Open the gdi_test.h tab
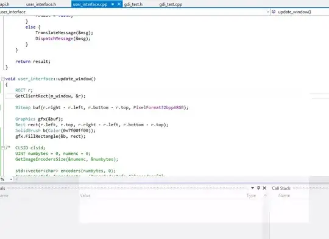This screenshot has width=329, height=239. (133, 4)
